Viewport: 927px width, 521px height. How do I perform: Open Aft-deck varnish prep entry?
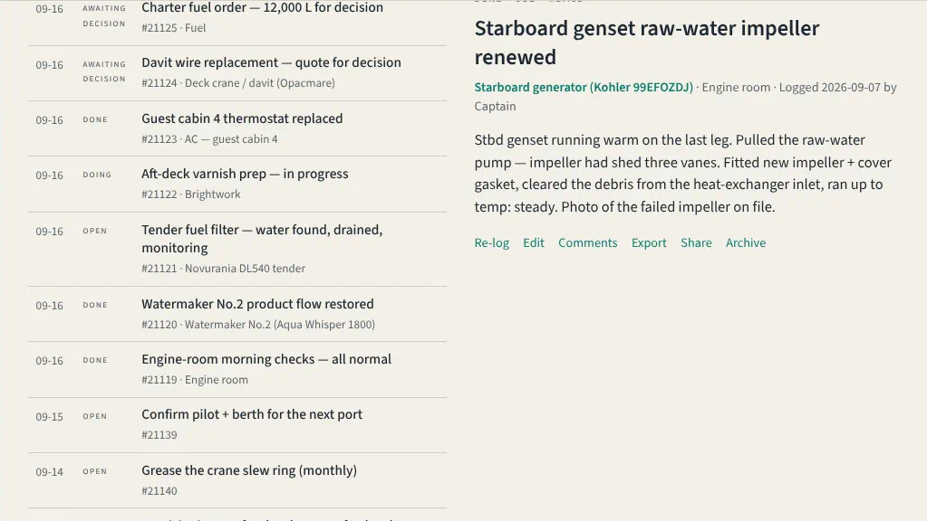click(x=237, y=185)
